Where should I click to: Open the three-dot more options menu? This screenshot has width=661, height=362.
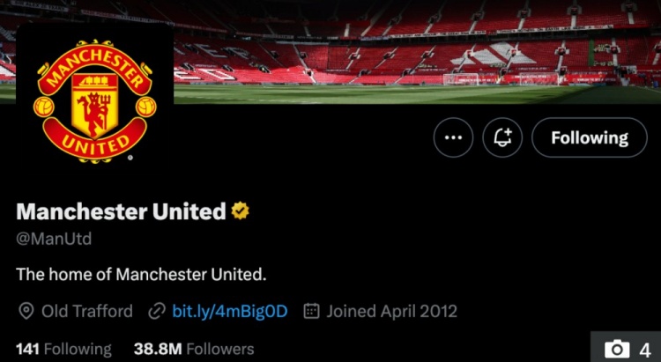tap(453, 137)
